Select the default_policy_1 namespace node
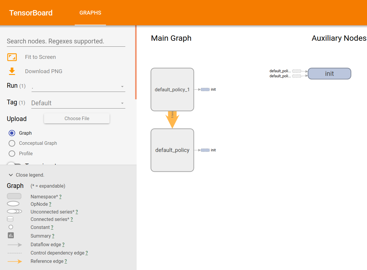 pos(172,90)
